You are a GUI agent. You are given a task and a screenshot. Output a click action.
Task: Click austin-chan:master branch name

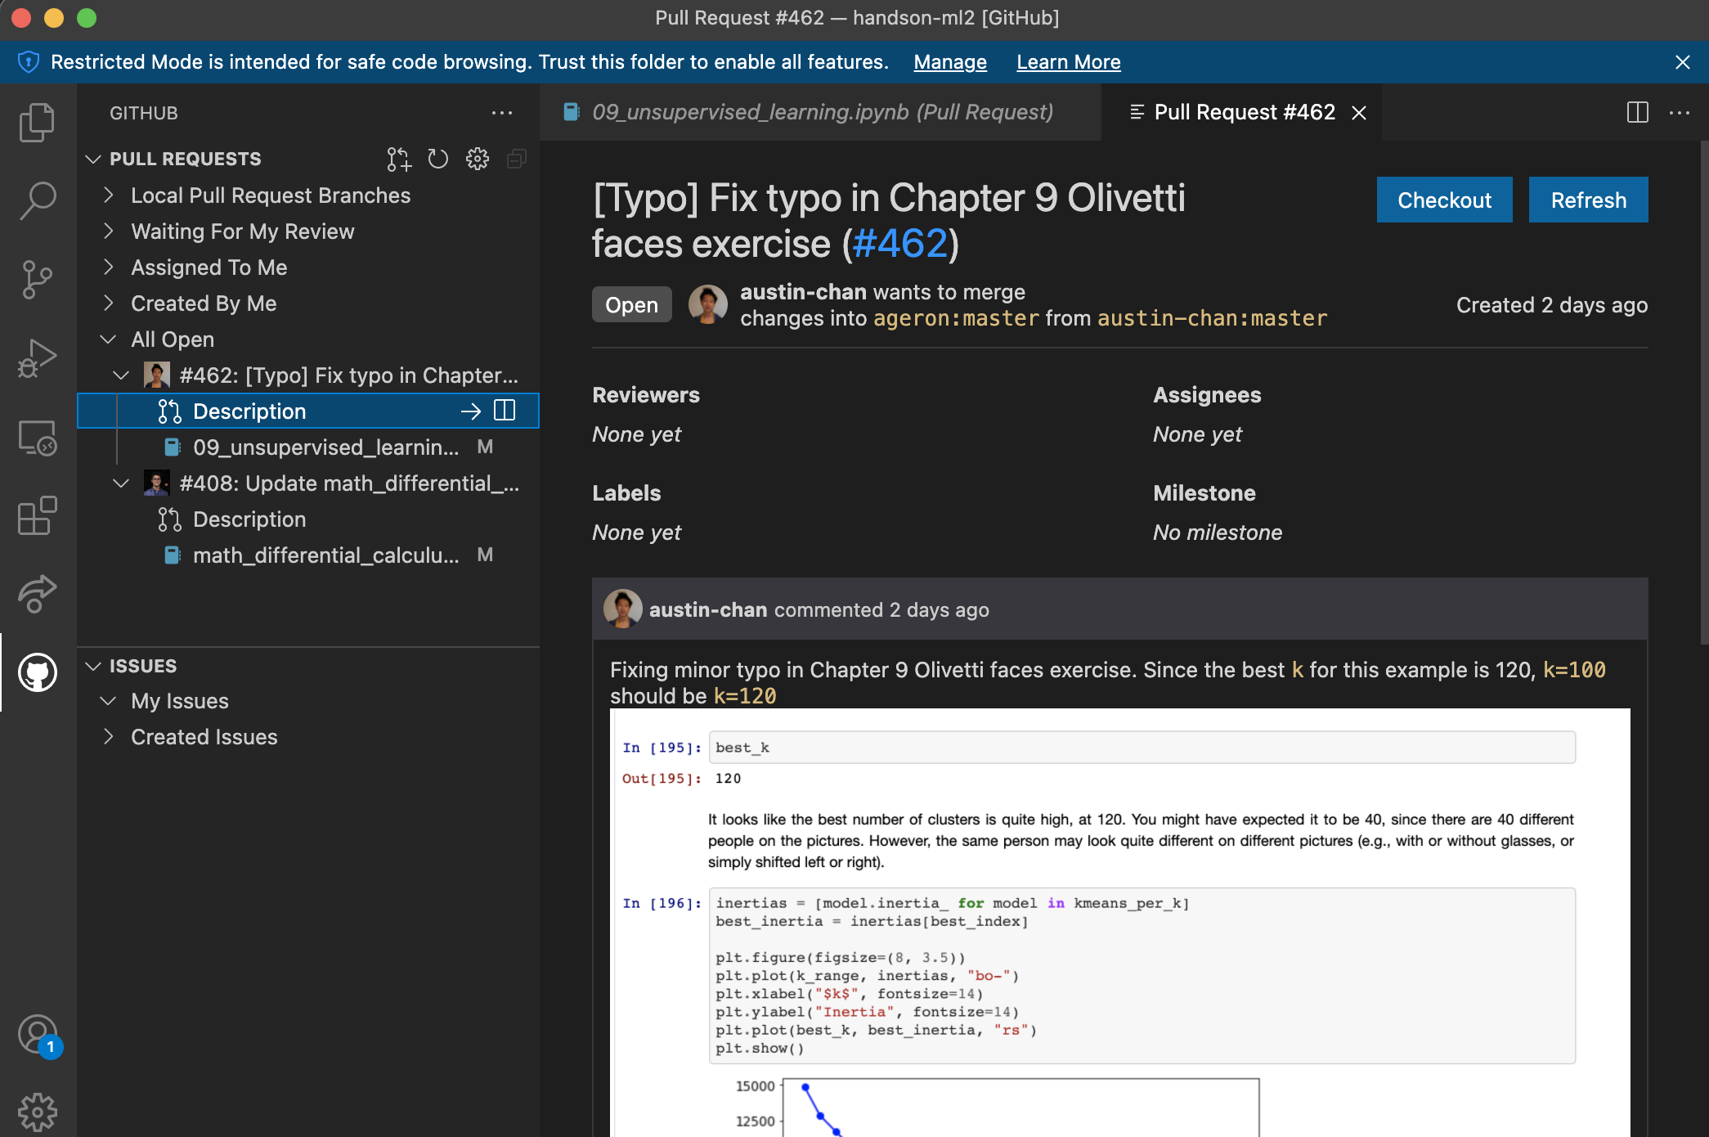[1212, 318]
